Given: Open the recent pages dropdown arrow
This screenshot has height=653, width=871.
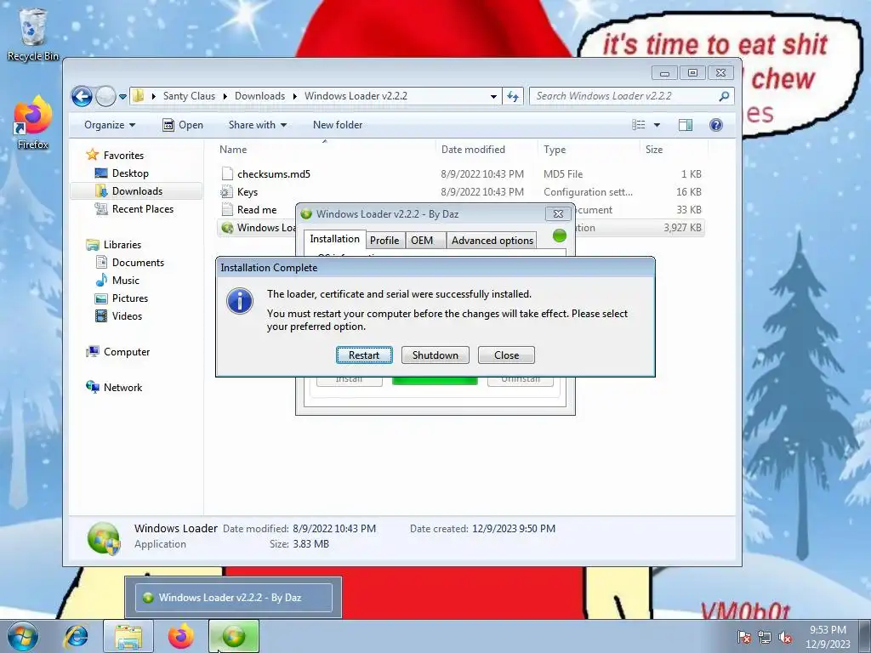Looking at the screenshot, I should pos(122,97).
